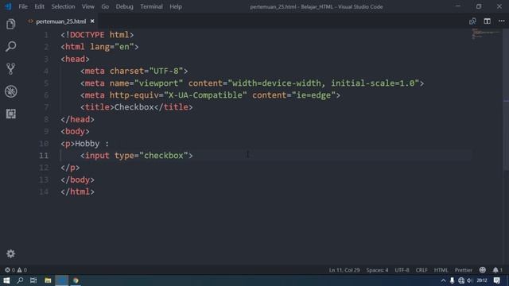Open the volume tray icon

(x=470, y=280)
